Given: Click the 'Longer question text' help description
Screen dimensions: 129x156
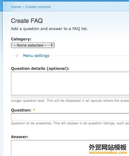Looking at the screenshot, I should [x=70, y=101].
